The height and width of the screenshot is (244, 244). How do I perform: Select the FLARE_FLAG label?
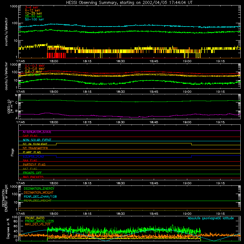coord(32,152)
